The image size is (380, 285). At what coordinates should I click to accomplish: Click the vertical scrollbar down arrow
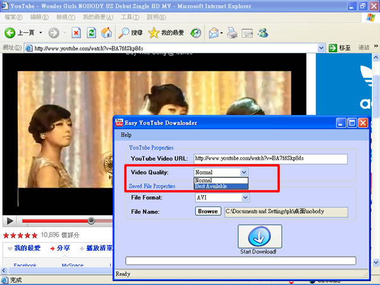(x=376, y=262)
